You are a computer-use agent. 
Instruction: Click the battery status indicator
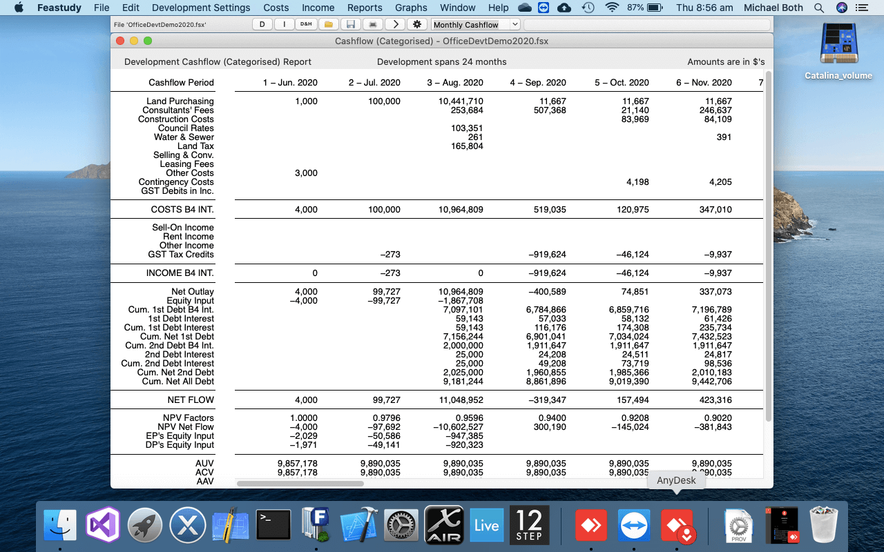click(x=645, y=8)
